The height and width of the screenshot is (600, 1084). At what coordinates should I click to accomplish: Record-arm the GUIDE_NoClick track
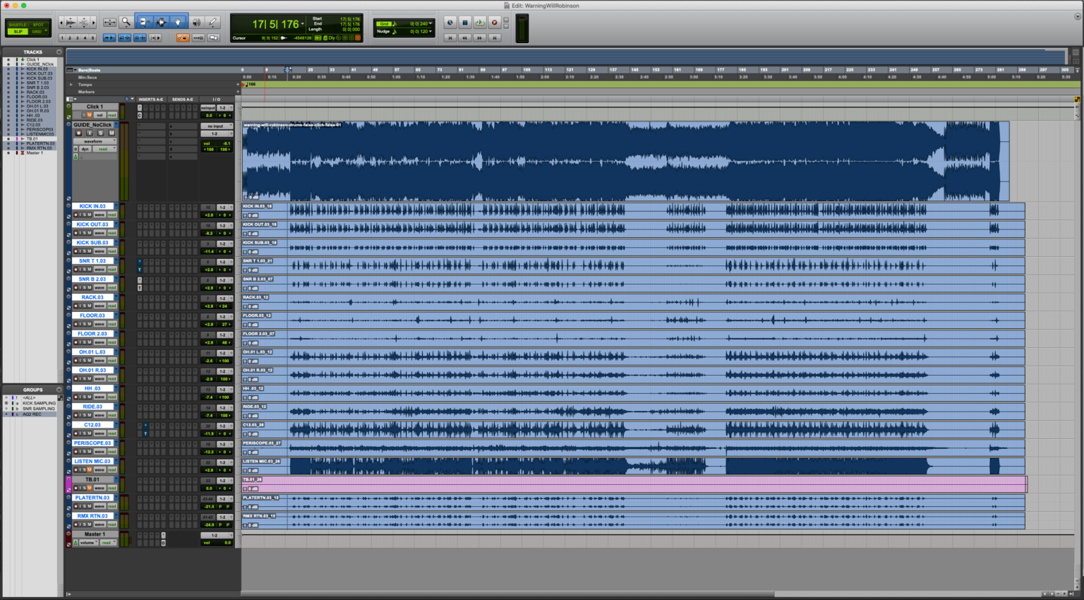(78, 133)
